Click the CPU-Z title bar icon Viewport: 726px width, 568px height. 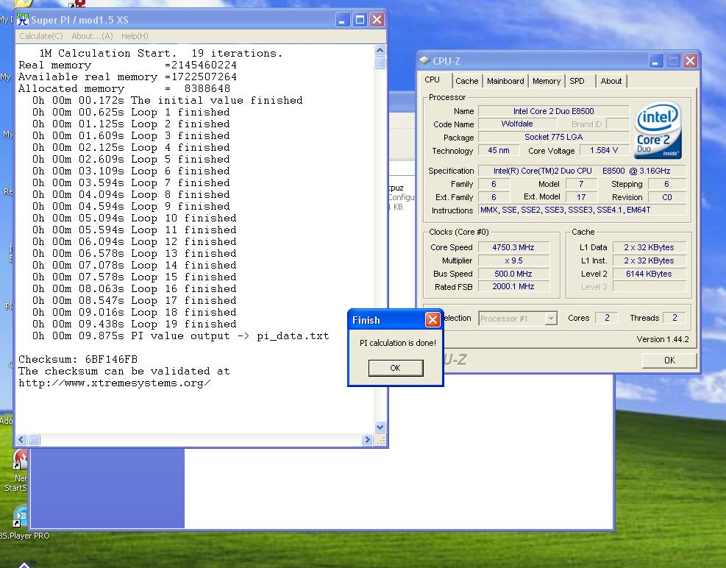coord(424,60)
